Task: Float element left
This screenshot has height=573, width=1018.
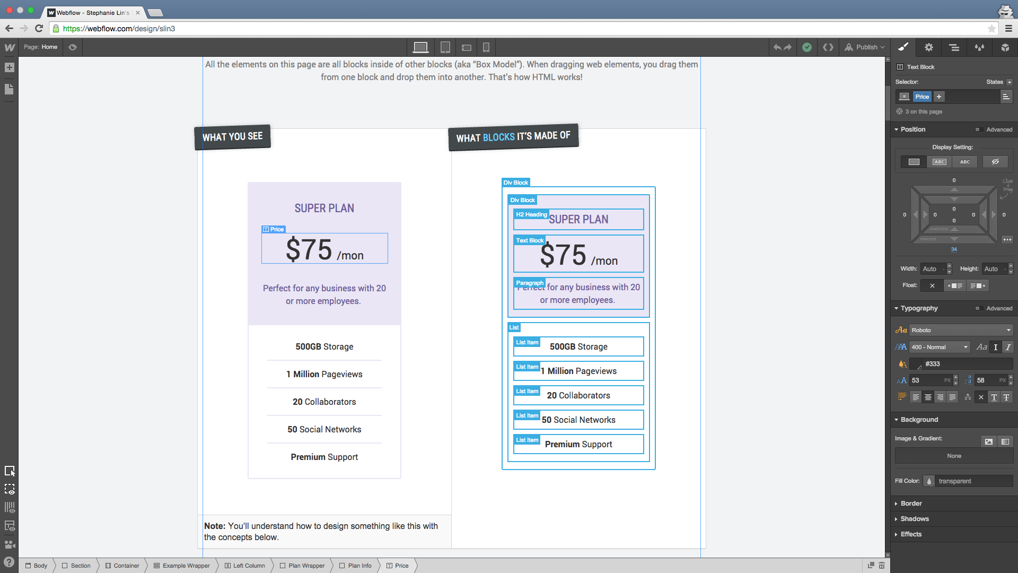Action: tap(955, 285)
